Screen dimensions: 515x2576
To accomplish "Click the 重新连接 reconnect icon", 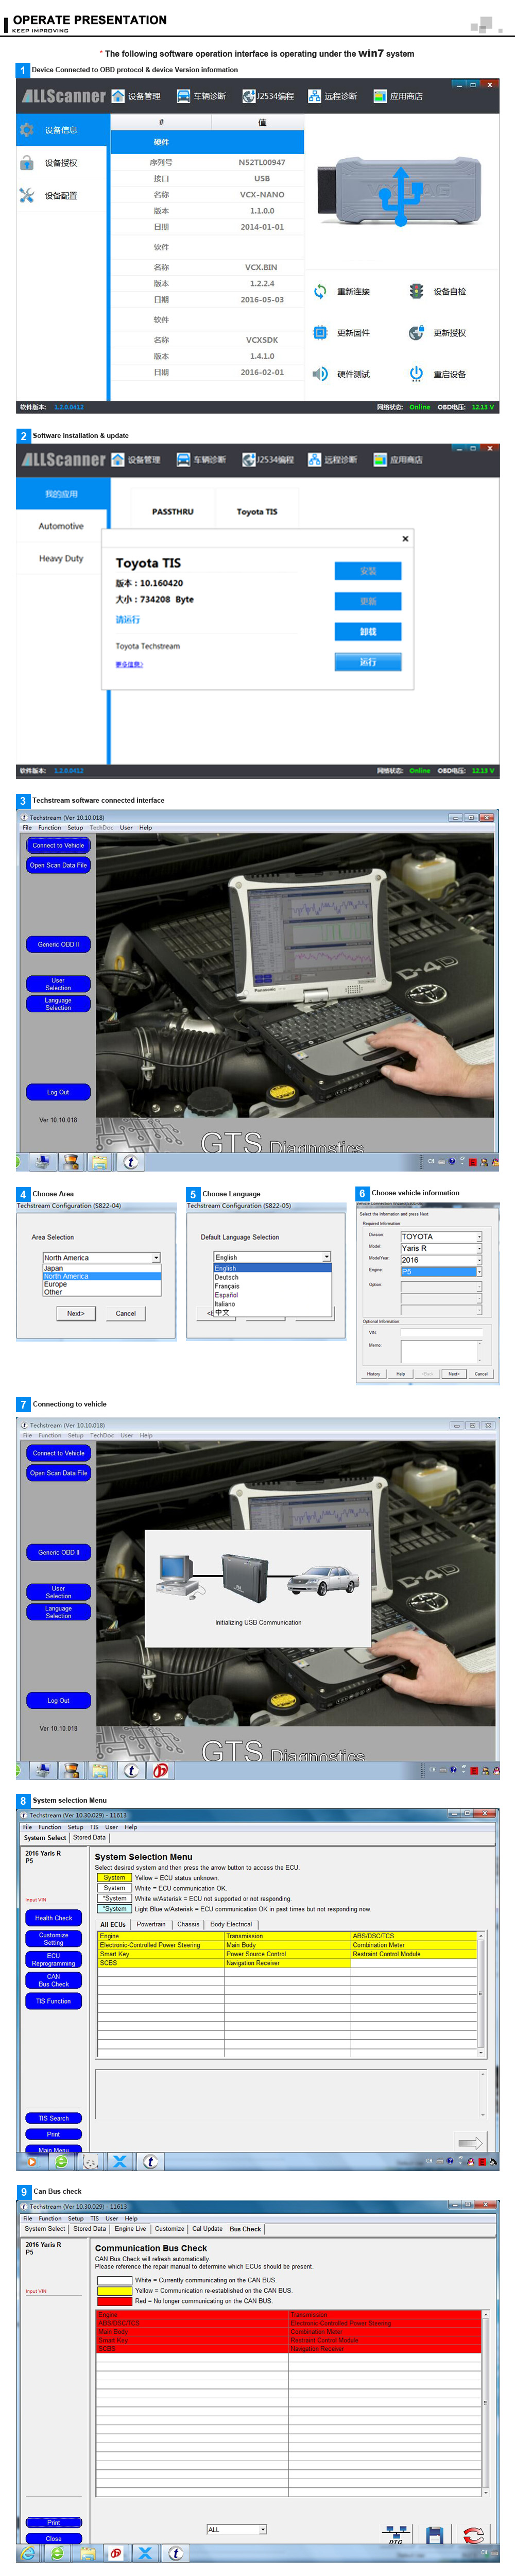I will point(320,291).
